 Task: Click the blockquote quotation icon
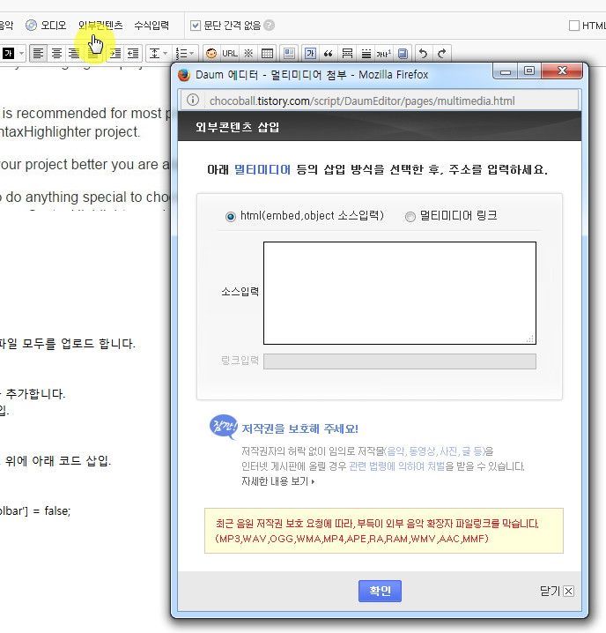(328, 53)
